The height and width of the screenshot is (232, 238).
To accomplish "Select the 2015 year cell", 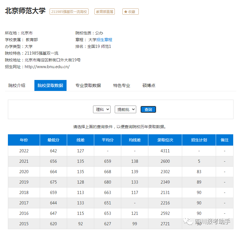I will [24, 224].
